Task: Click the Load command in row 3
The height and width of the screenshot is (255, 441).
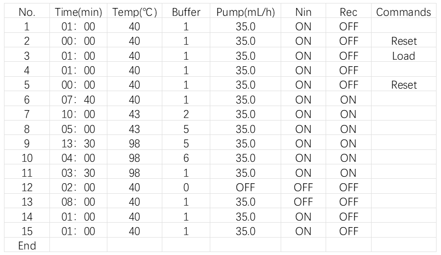Action: click(x=404, y=56)
